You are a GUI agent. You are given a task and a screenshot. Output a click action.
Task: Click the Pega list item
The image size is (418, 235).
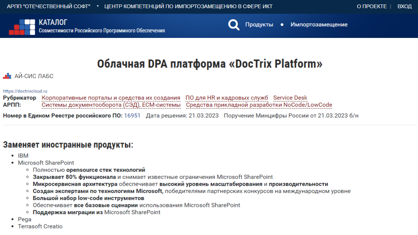point(24,219)
